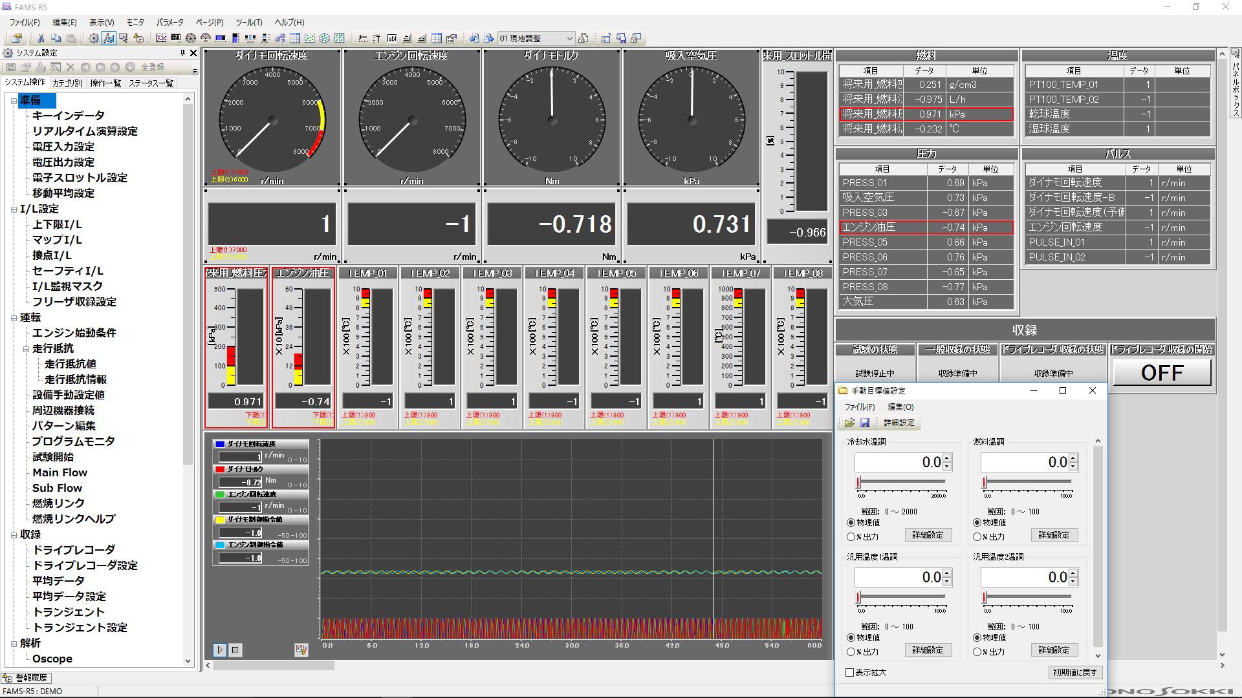Collapse the 走行抵抗 tree node

click(27, 349)
